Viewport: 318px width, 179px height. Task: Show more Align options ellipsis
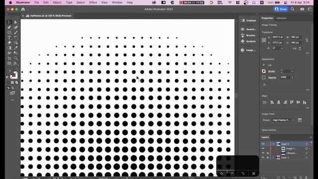(308, 108)
